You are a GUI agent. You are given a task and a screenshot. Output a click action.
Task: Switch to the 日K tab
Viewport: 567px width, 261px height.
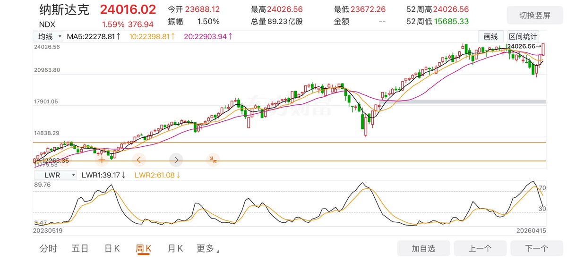coord(112,248)
